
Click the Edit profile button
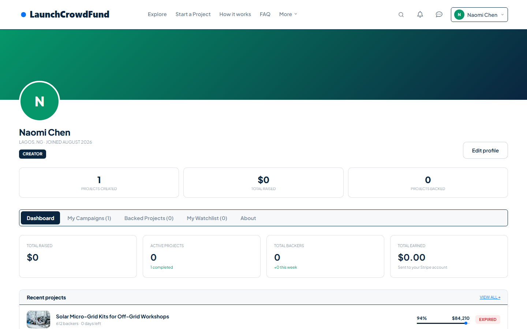485,150
